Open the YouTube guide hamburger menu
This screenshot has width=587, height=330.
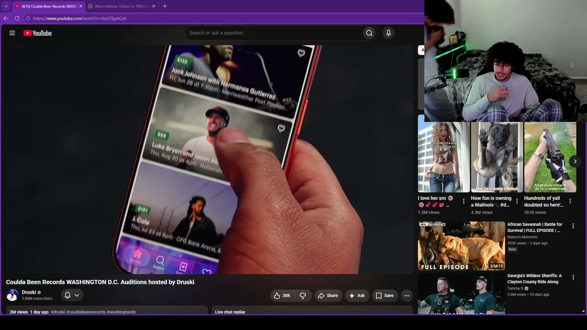coord(12,33)
